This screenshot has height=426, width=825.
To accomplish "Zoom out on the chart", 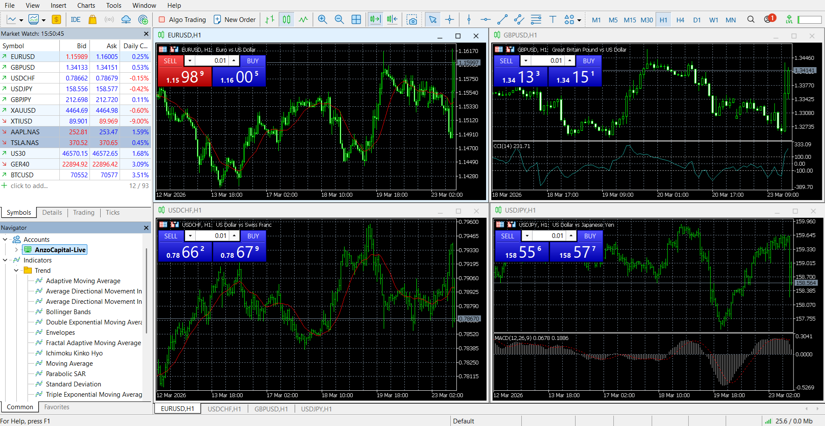I will 339,19.
